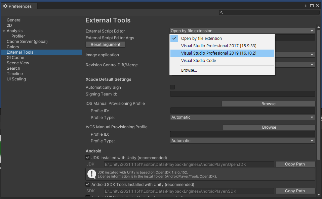Click the JDK warning info icon
The height and width of the screenshot is (199, 322).
pos(91,174)
